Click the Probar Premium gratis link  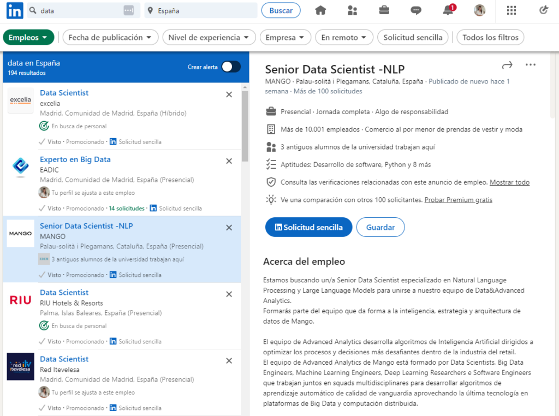click(458, 200)
